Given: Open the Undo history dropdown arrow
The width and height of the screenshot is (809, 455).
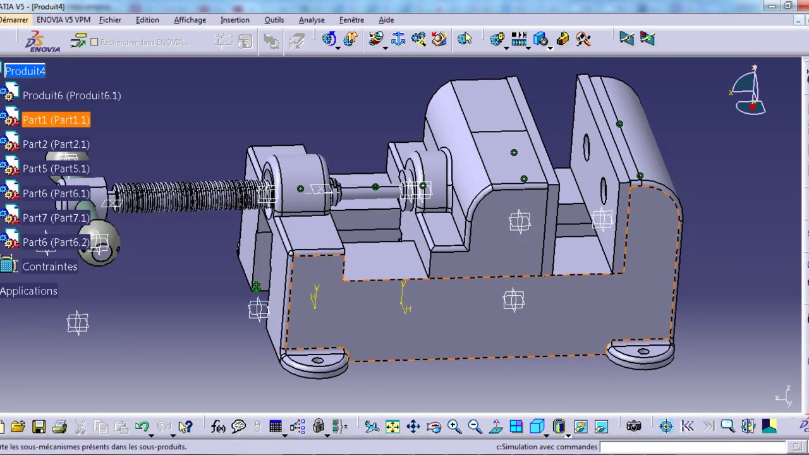Looking at the screenshot, I should (x=151, y=435).
